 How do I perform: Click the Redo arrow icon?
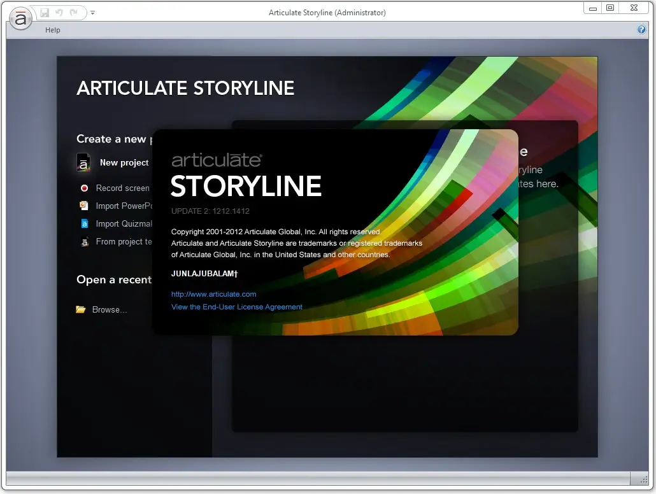tap(74, 13)
